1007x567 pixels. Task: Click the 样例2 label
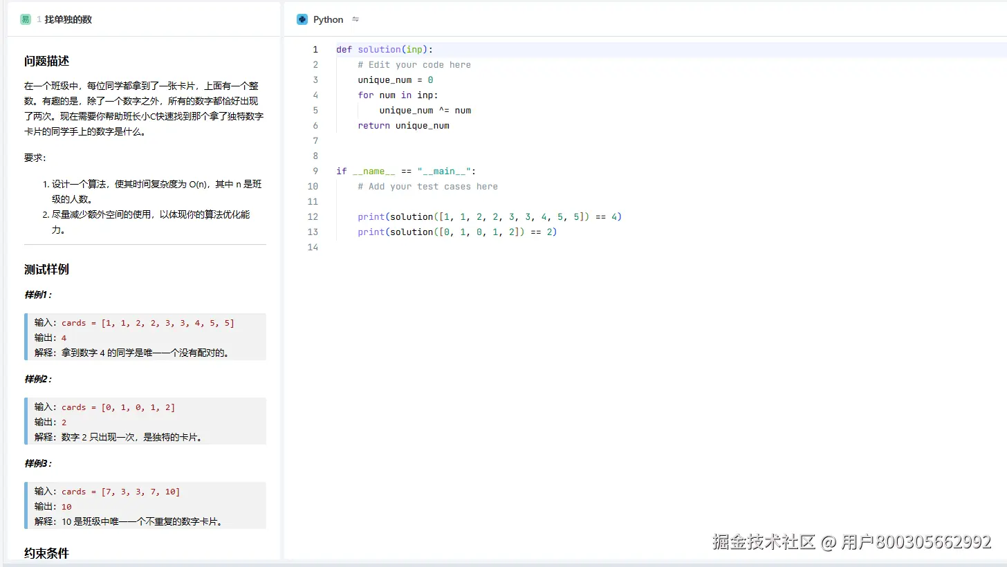(x=38, y=379)
